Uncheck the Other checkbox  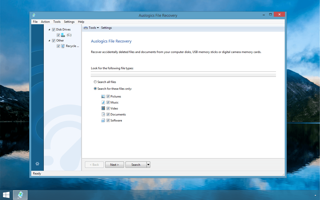click(x=53, y=40)
